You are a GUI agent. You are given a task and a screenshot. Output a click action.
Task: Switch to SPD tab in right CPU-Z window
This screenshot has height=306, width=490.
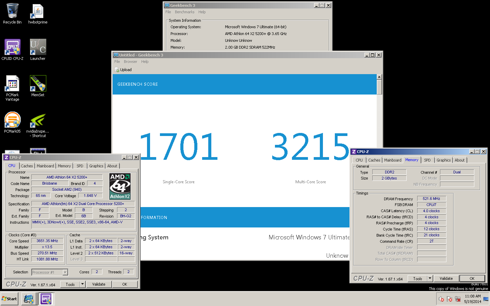tap(427, 160)
